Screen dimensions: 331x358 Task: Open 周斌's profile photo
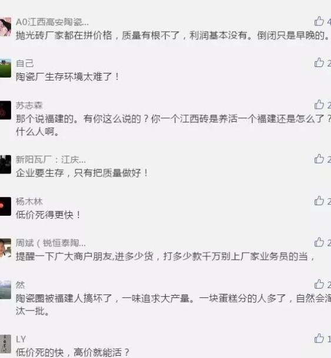click(5, 248)
